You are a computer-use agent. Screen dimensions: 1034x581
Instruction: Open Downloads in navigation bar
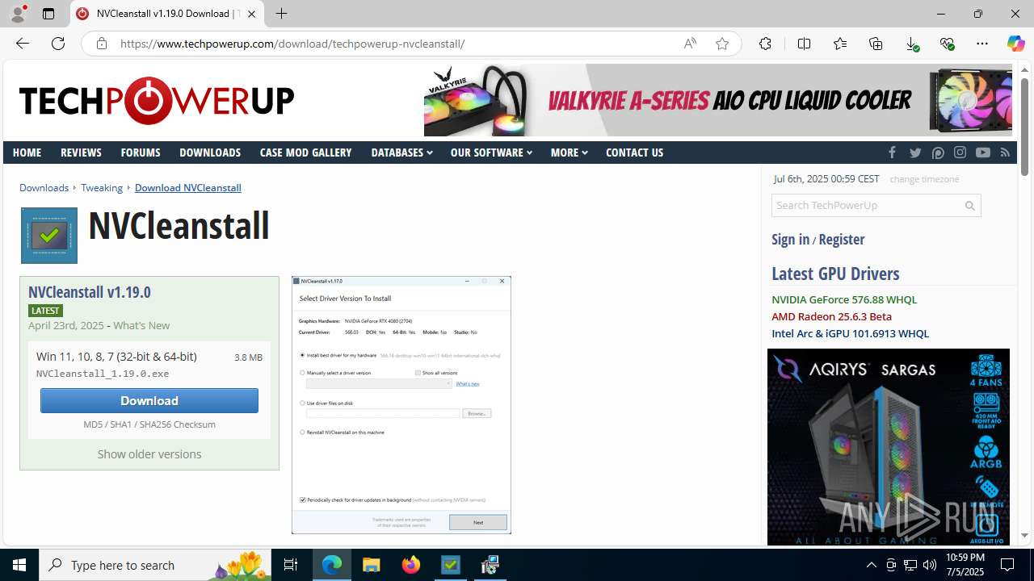click(x=210, y=153)
